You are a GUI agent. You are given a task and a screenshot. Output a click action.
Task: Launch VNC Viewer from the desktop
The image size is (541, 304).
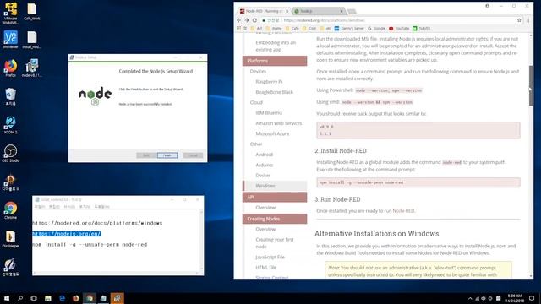point(10,40)
